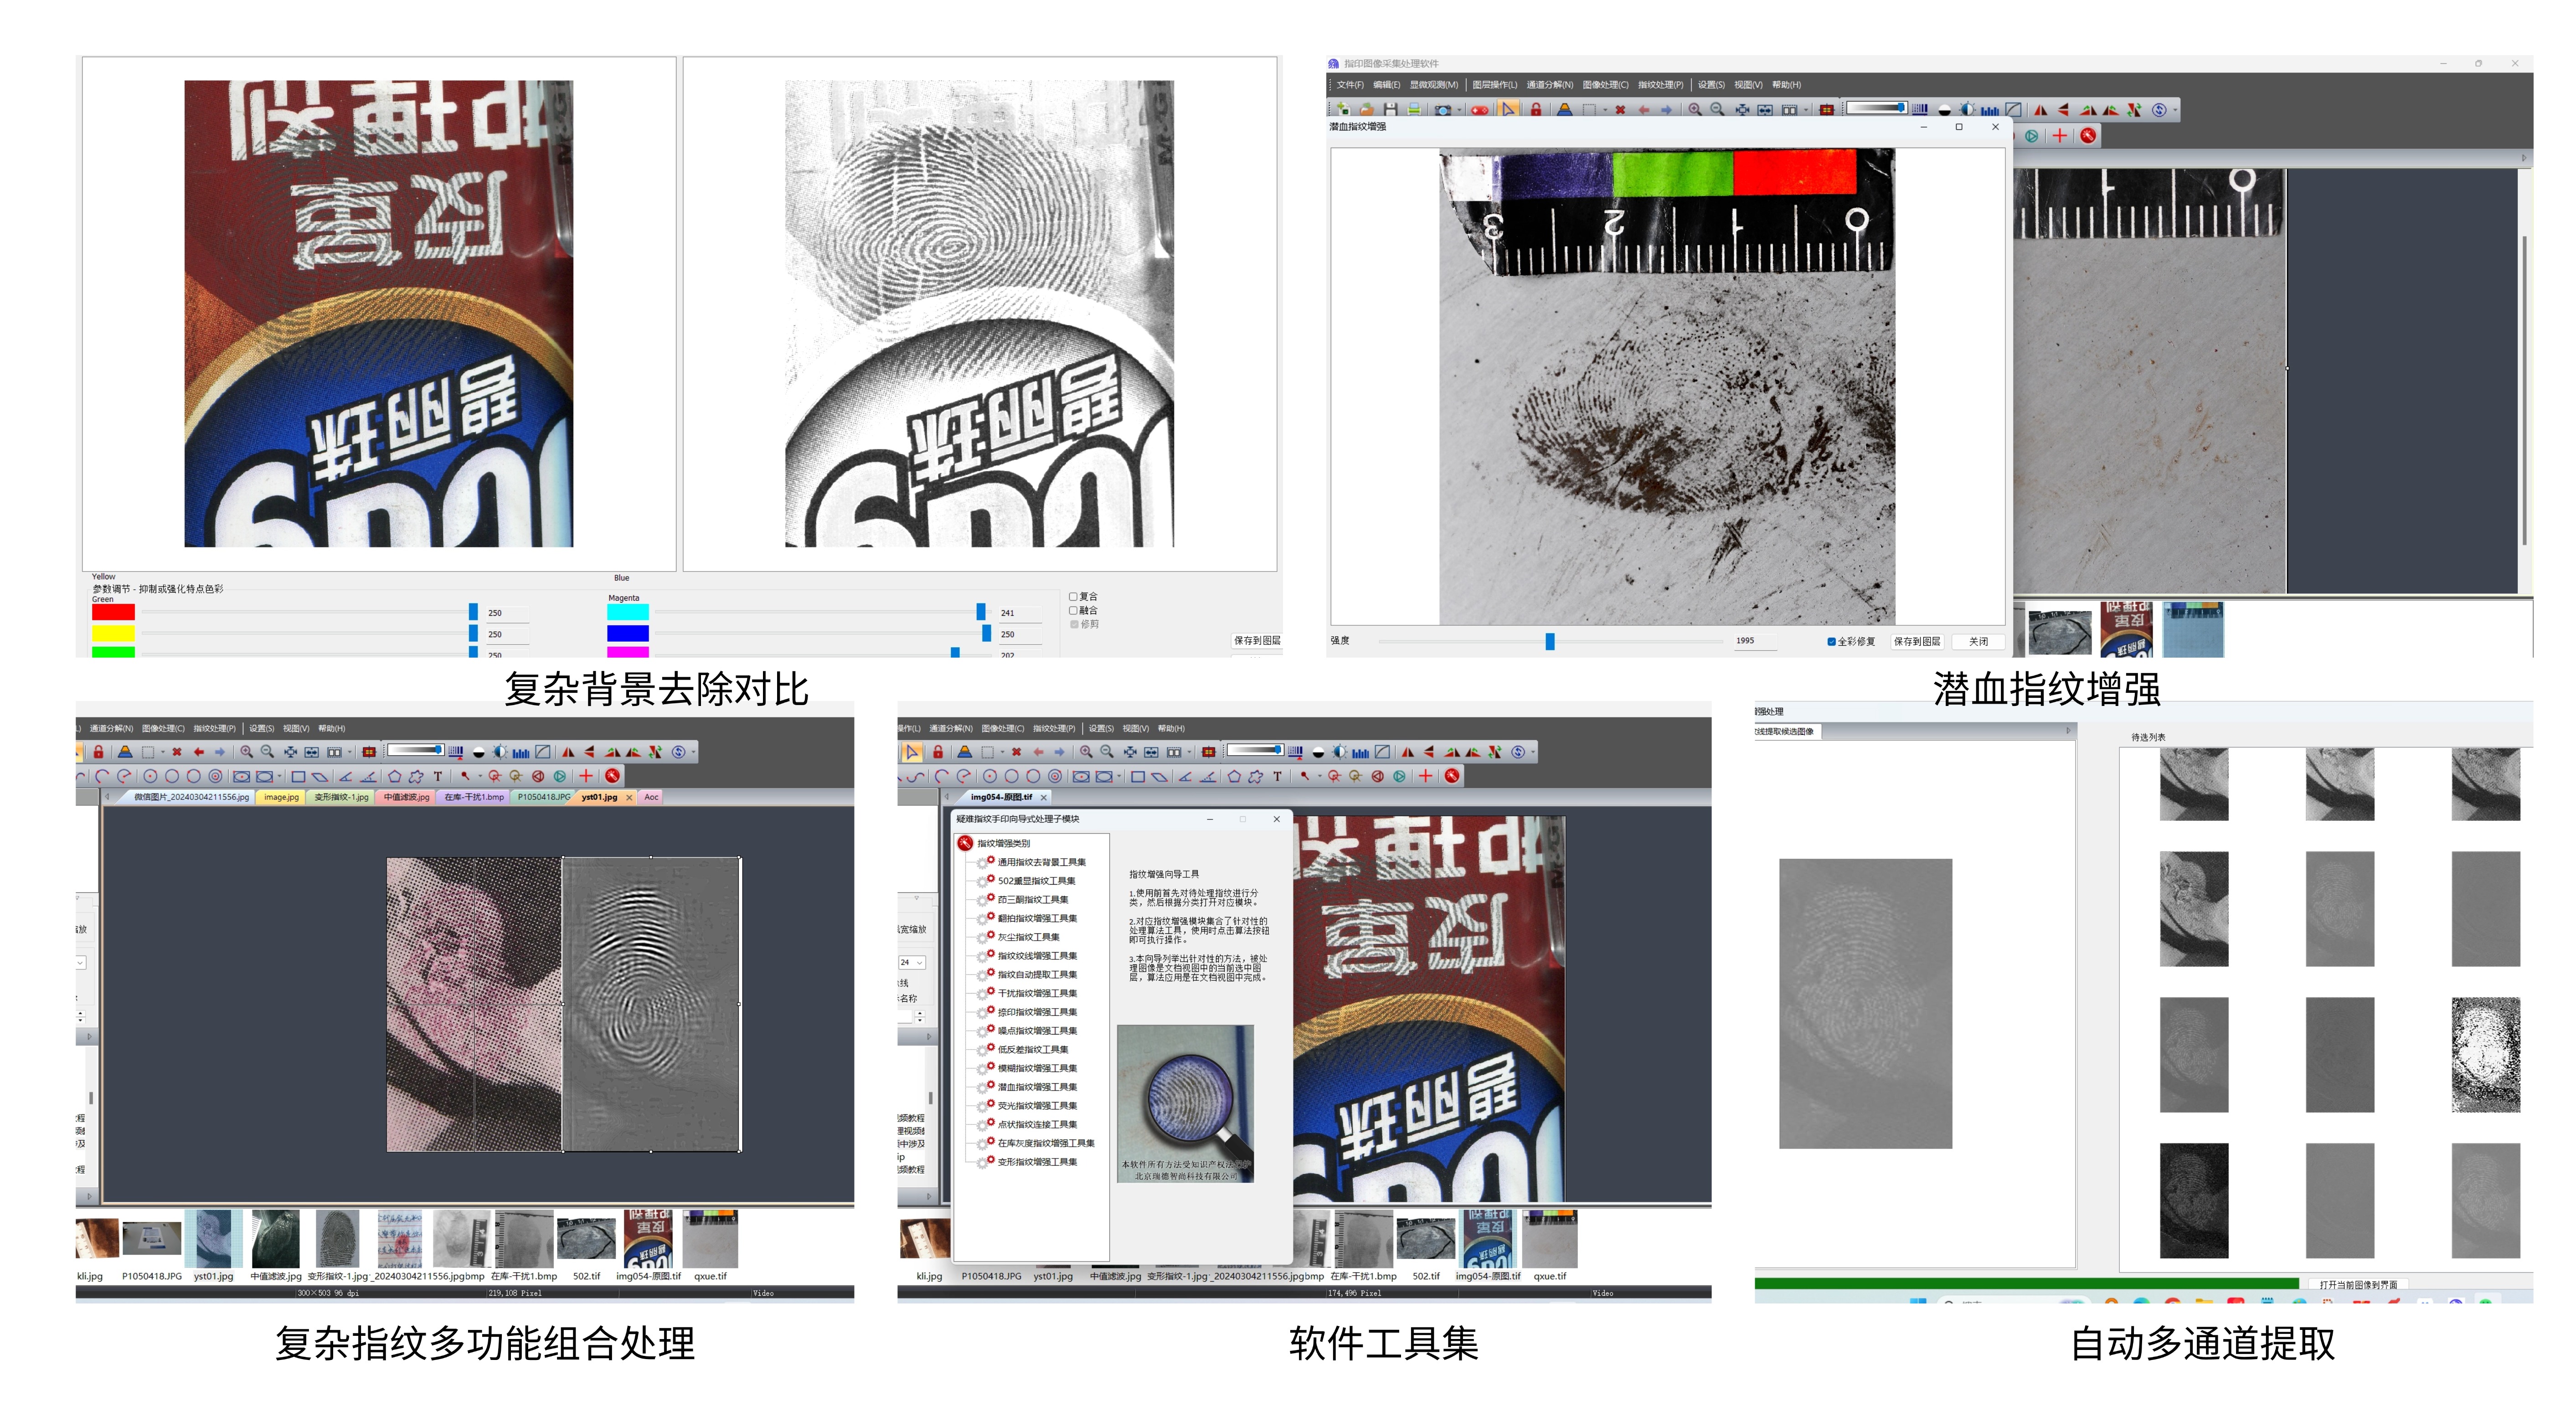Screen dimensions: 2576x1401
Task: Open the 文件(F) menu
Action: [x=1350, y=85]
